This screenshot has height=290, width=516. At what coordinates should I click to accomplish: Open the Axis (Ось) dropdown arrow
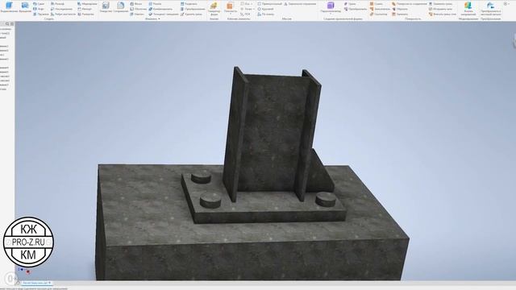tap(252, 4)
